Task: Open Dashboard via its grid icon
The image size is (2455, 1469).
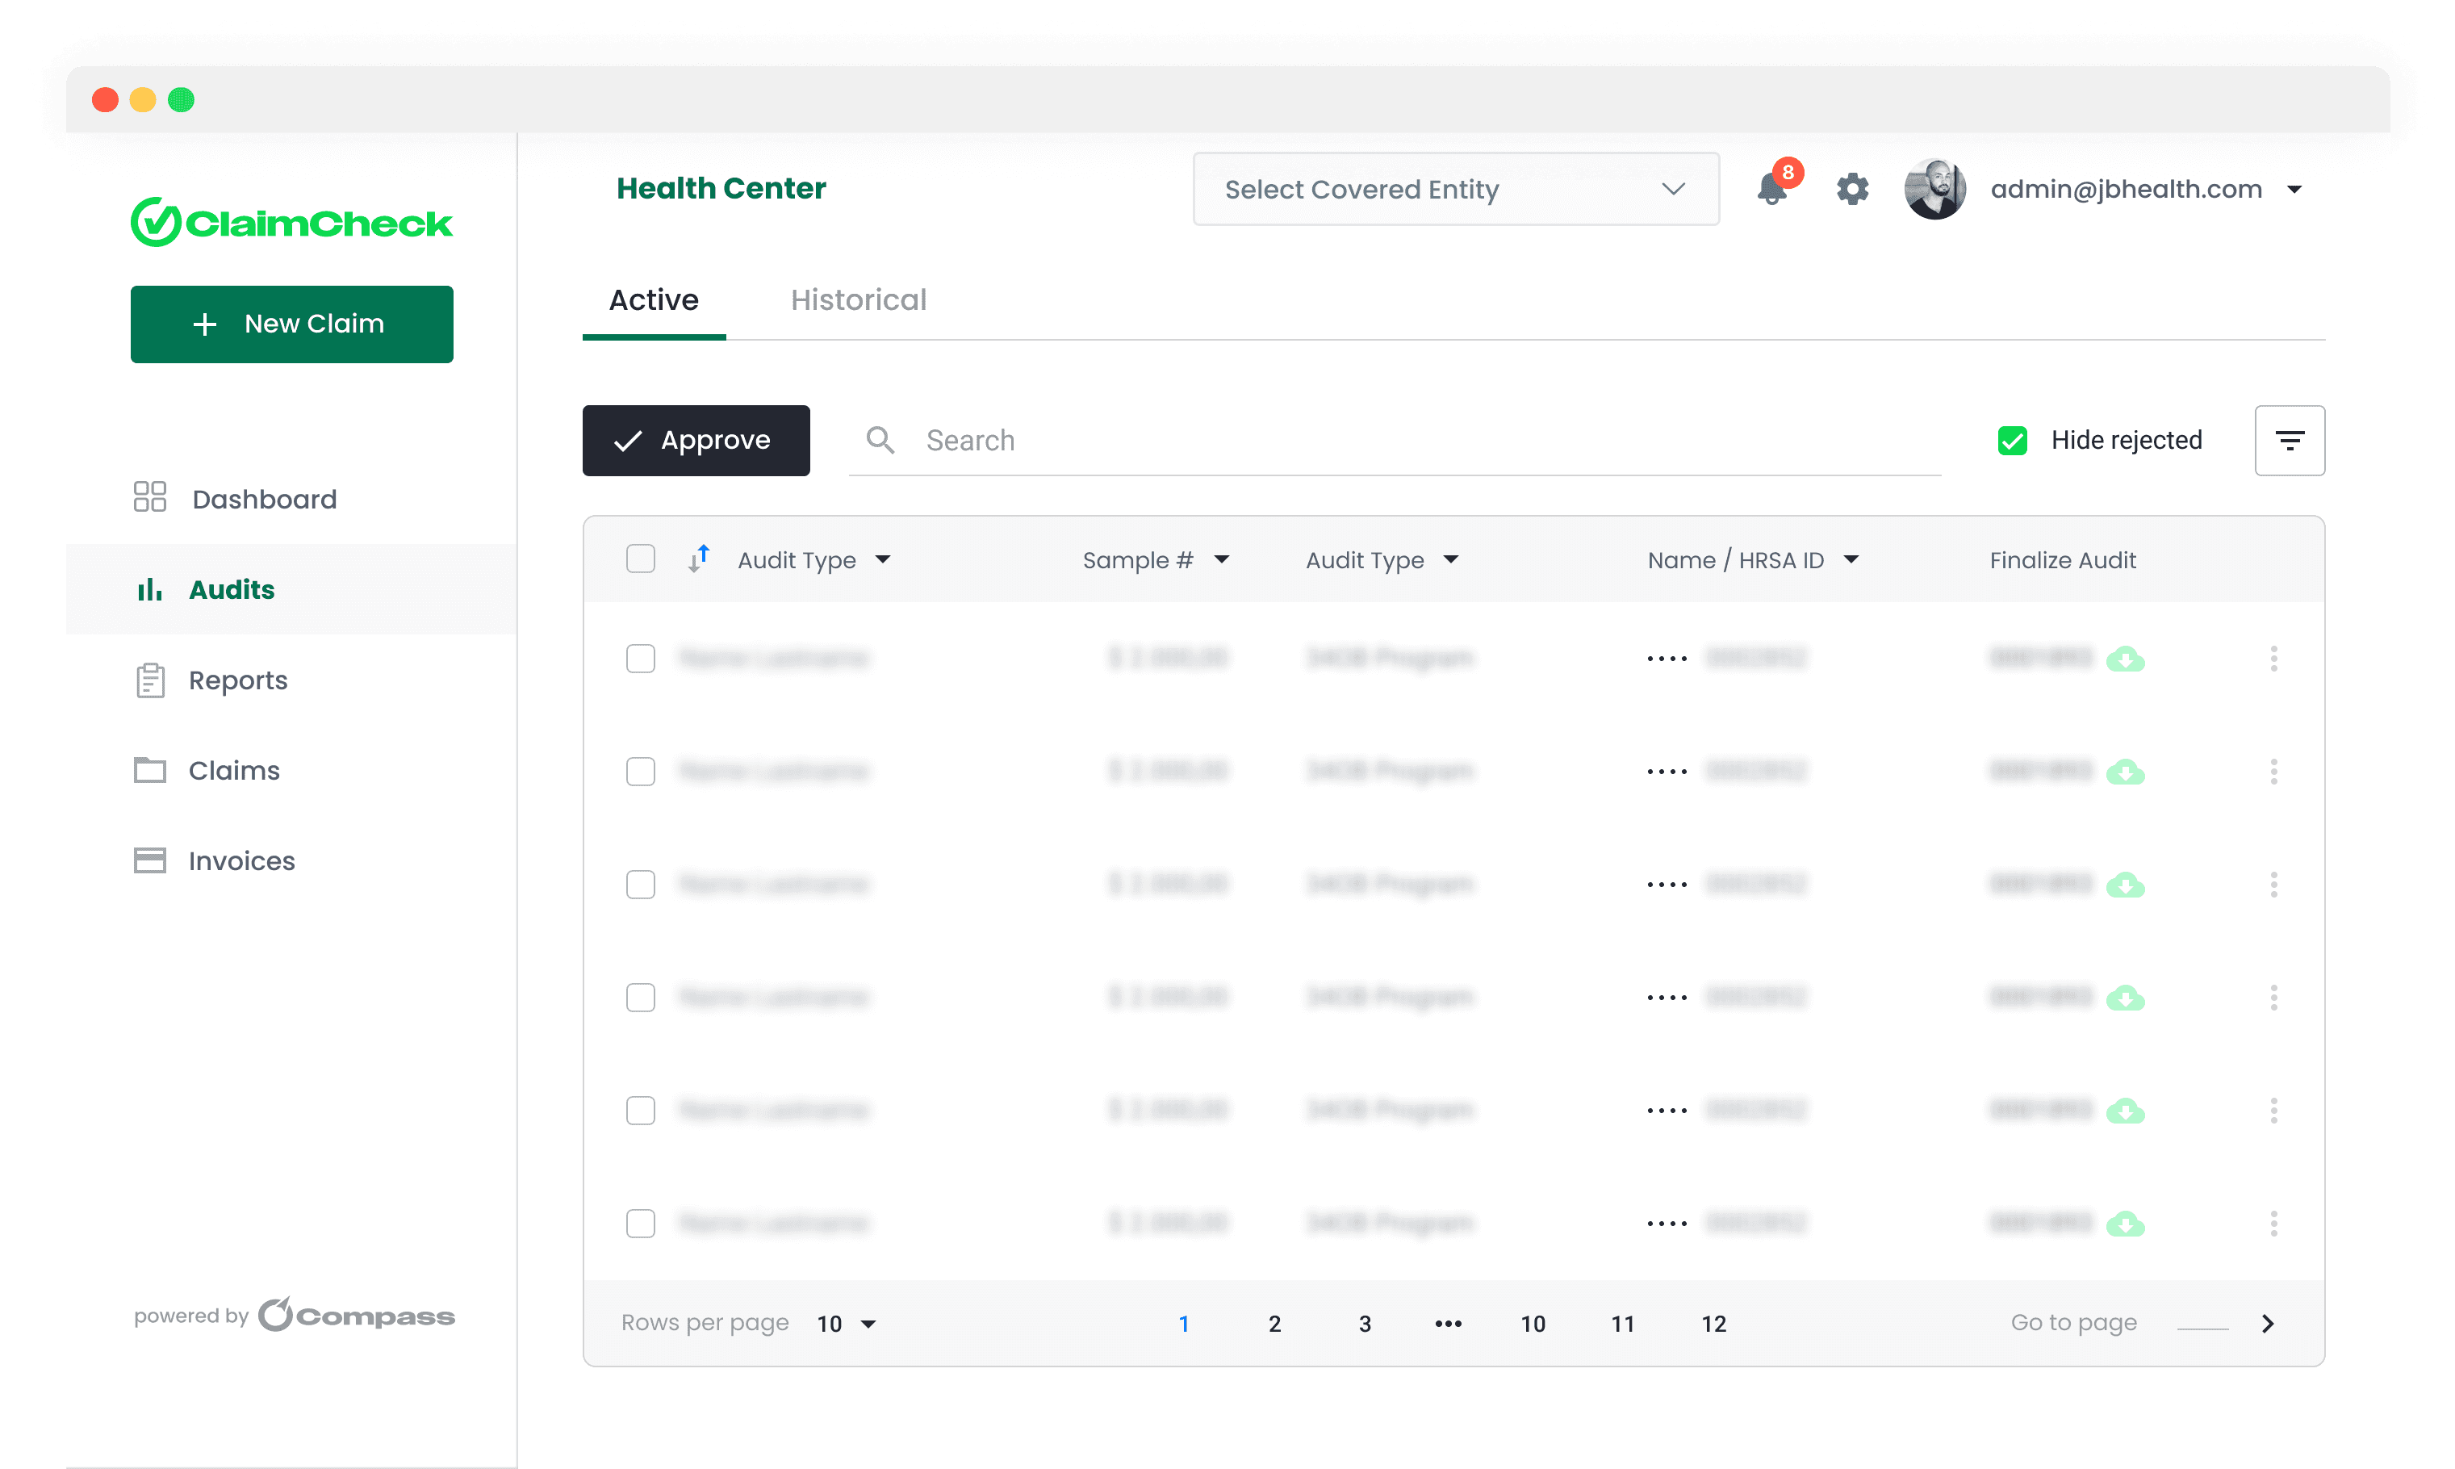Action: point(149,498)
